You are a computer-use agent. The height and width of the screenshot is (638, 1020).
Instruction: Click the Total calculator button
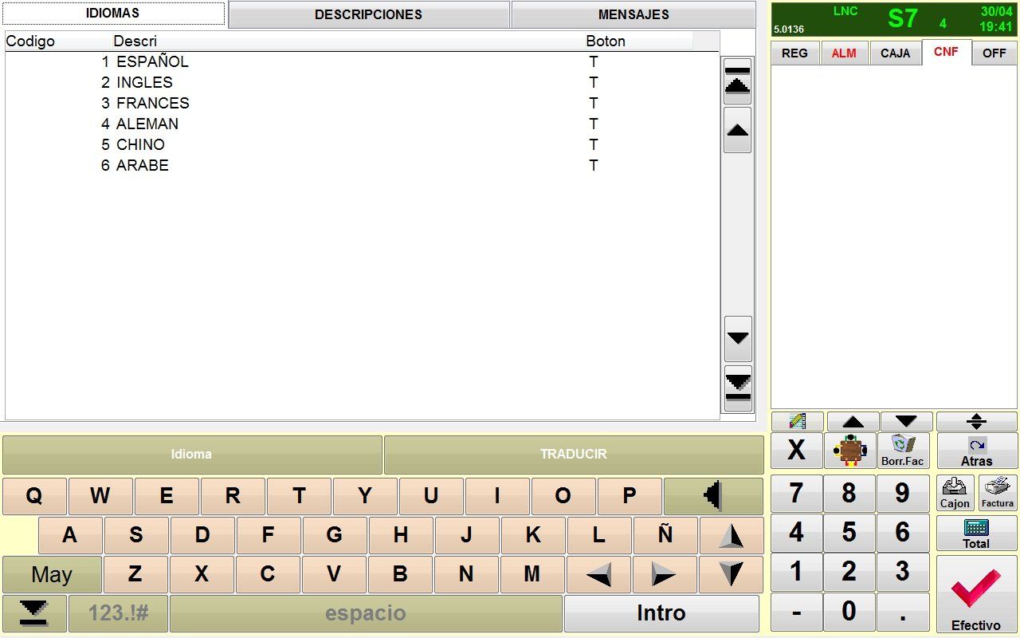click(x=977, y=533)
